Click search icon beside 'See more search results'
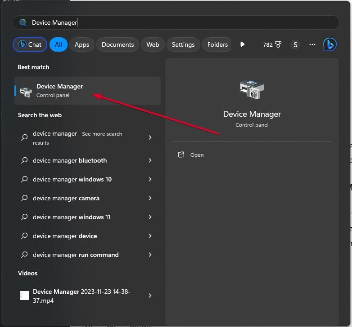352x327 pixels. (24, 137)
